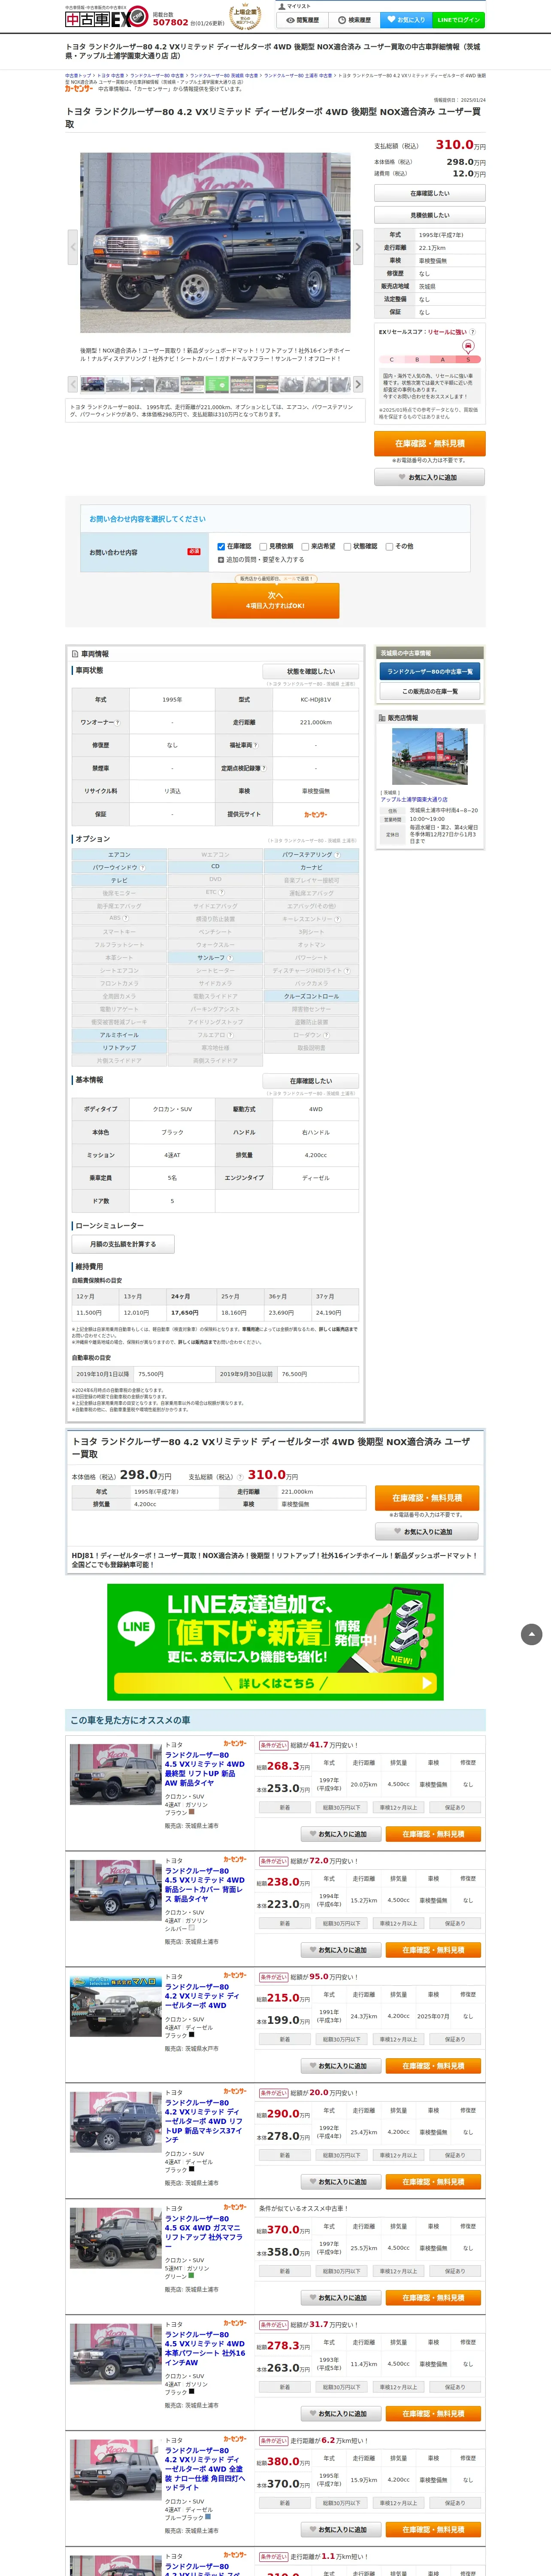Open ランドクルーザー80の中古車一覧 blue button
This screenshot has height=2576, width=551.
(x=430, y=671)
